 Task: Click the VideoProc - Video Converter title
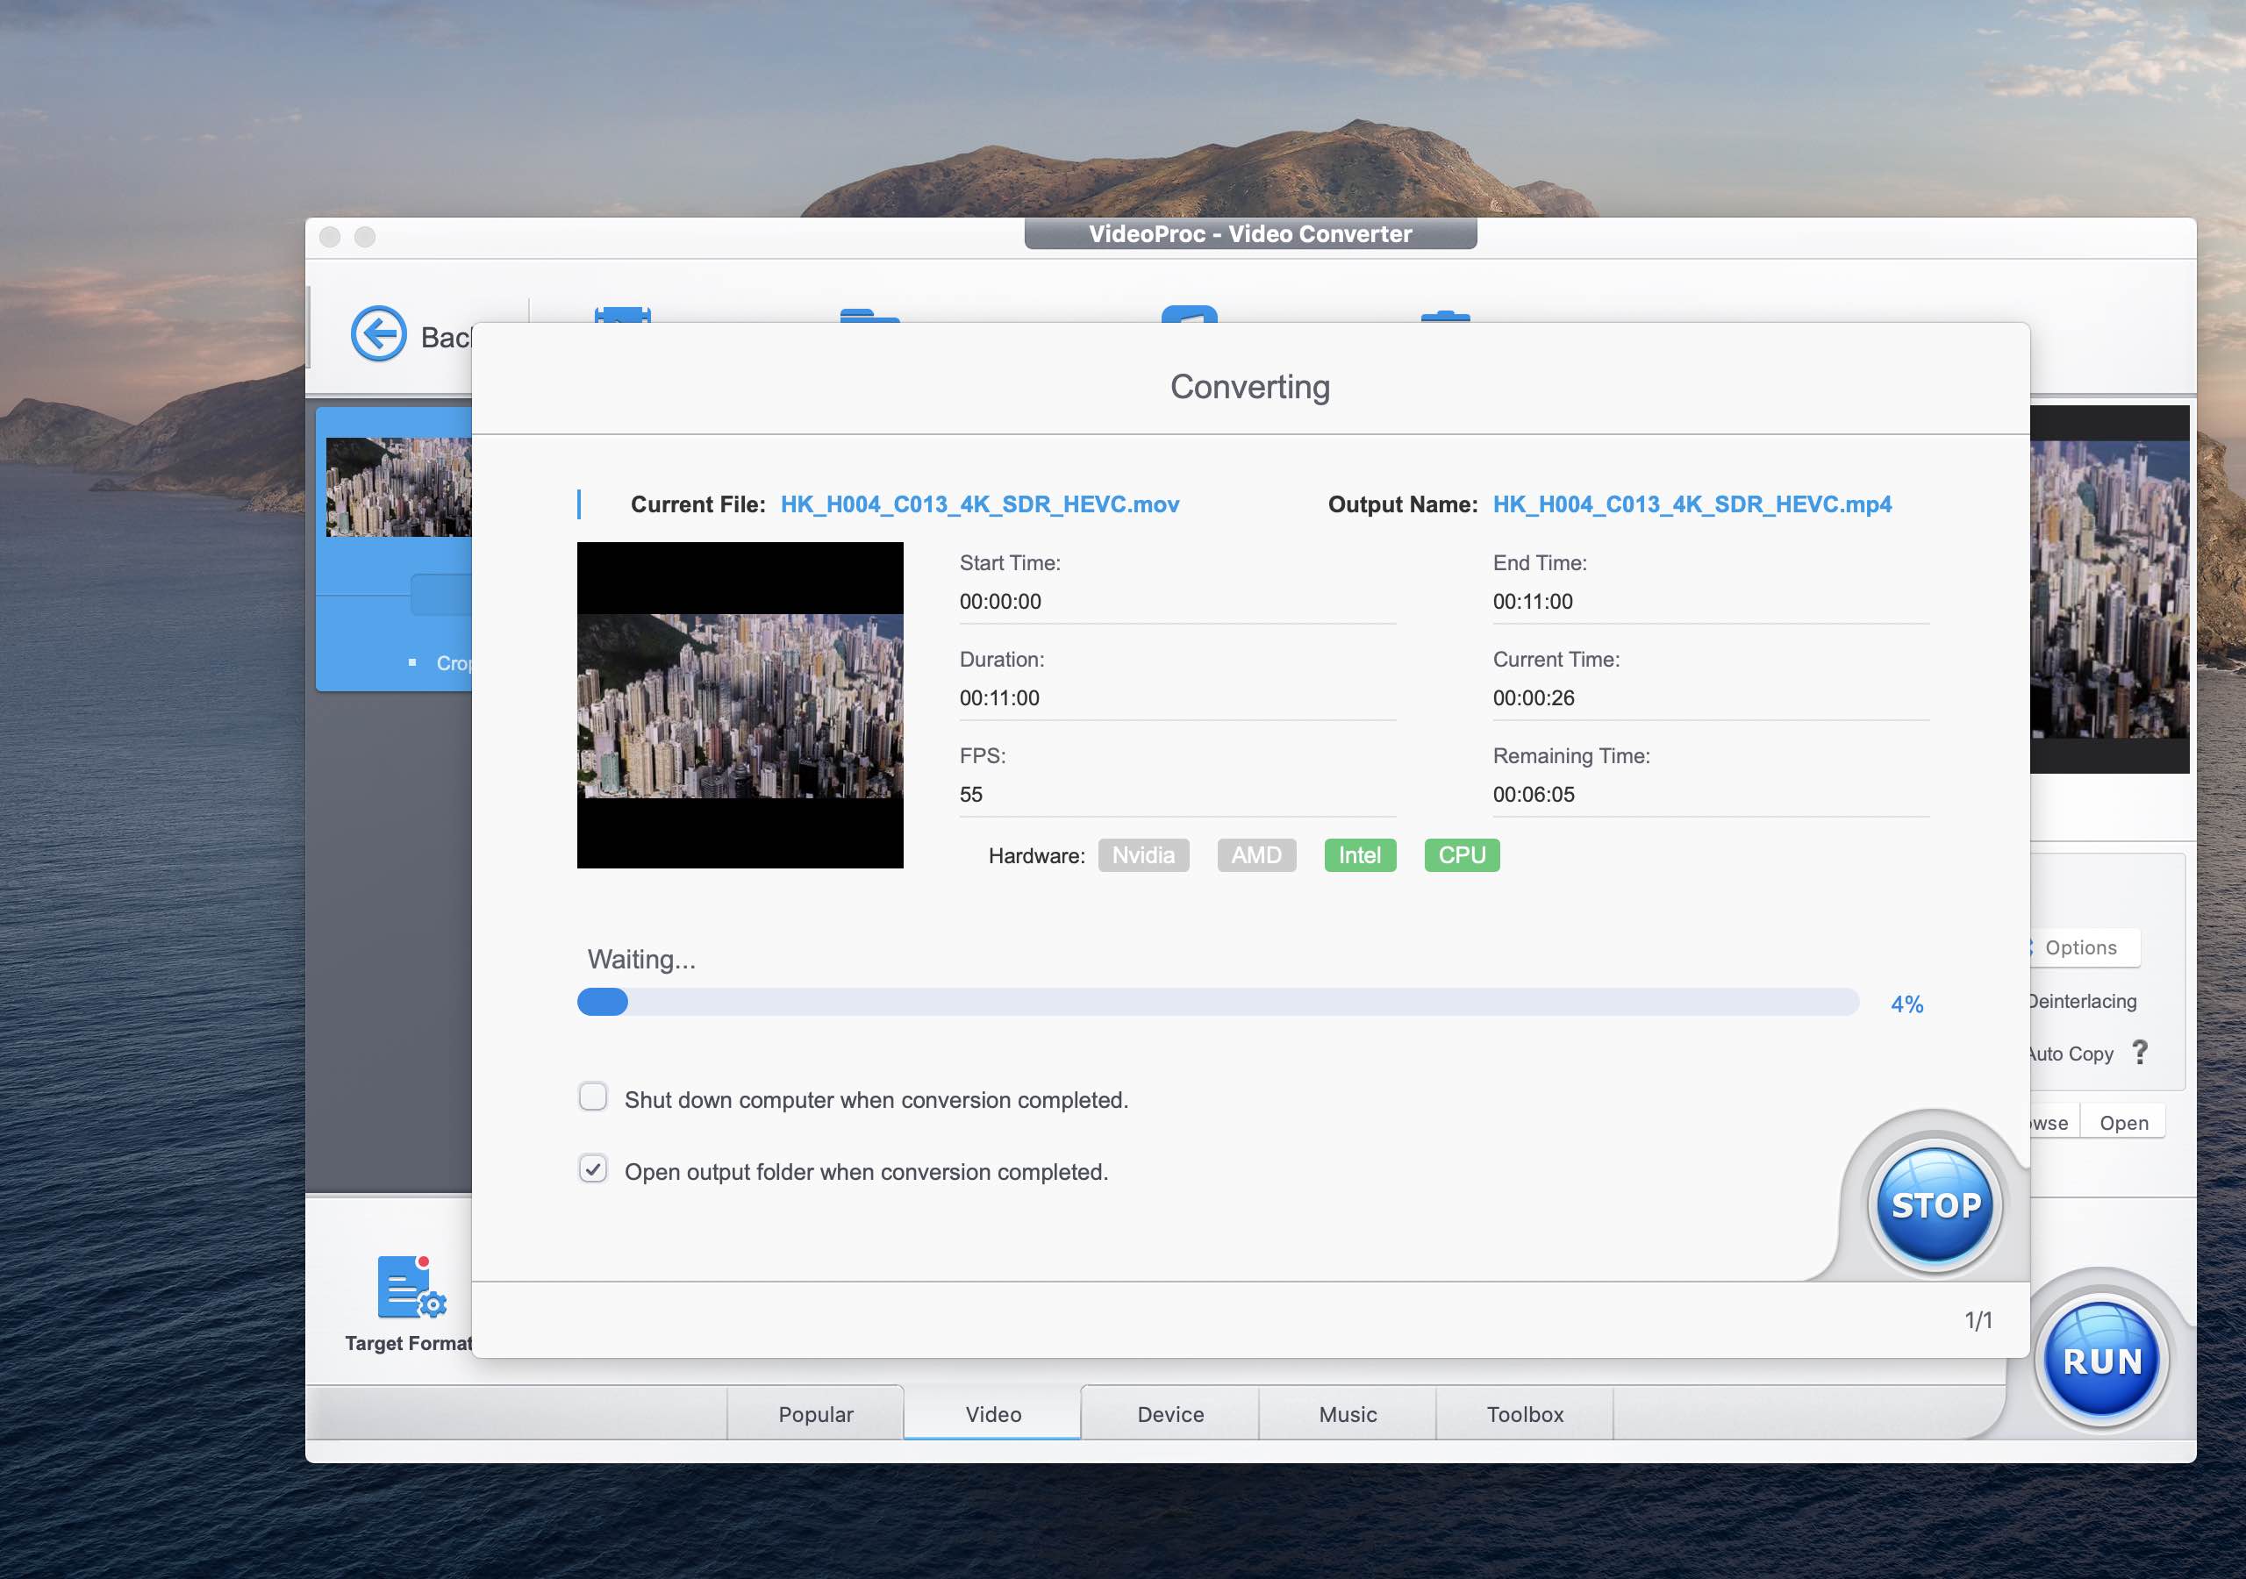[1250, 234]
